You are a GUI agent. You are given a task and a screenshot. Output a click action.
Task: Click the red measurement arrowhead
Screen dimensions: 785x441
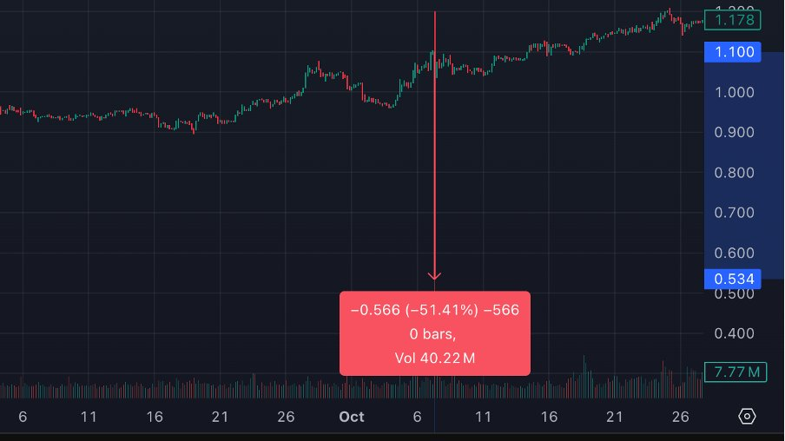click(435, 276)
